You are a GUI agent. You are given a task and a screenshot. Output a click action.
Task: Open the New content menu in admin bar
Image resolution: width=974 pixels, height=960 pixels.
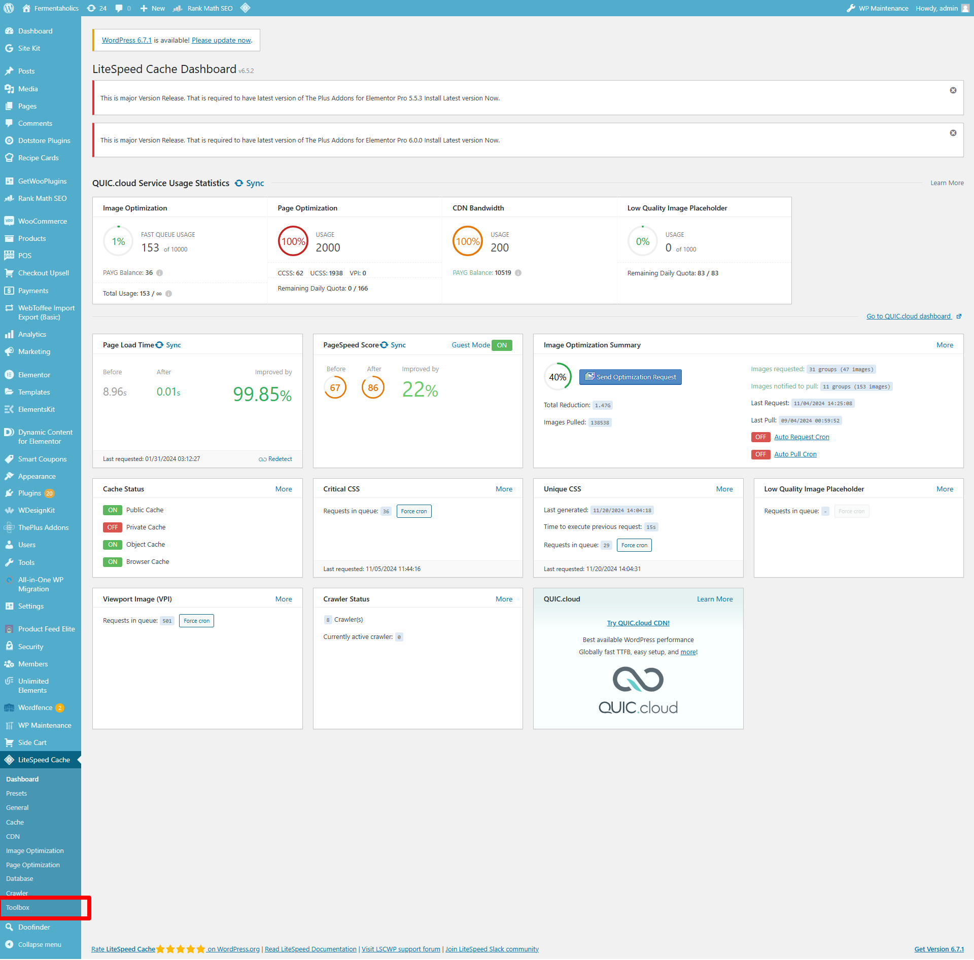point(152,8)
